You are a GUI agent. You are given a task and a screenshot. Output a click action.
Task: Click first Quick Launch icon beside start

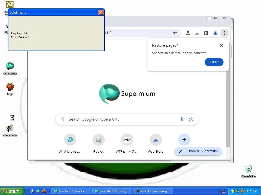[x=32, y=191]
